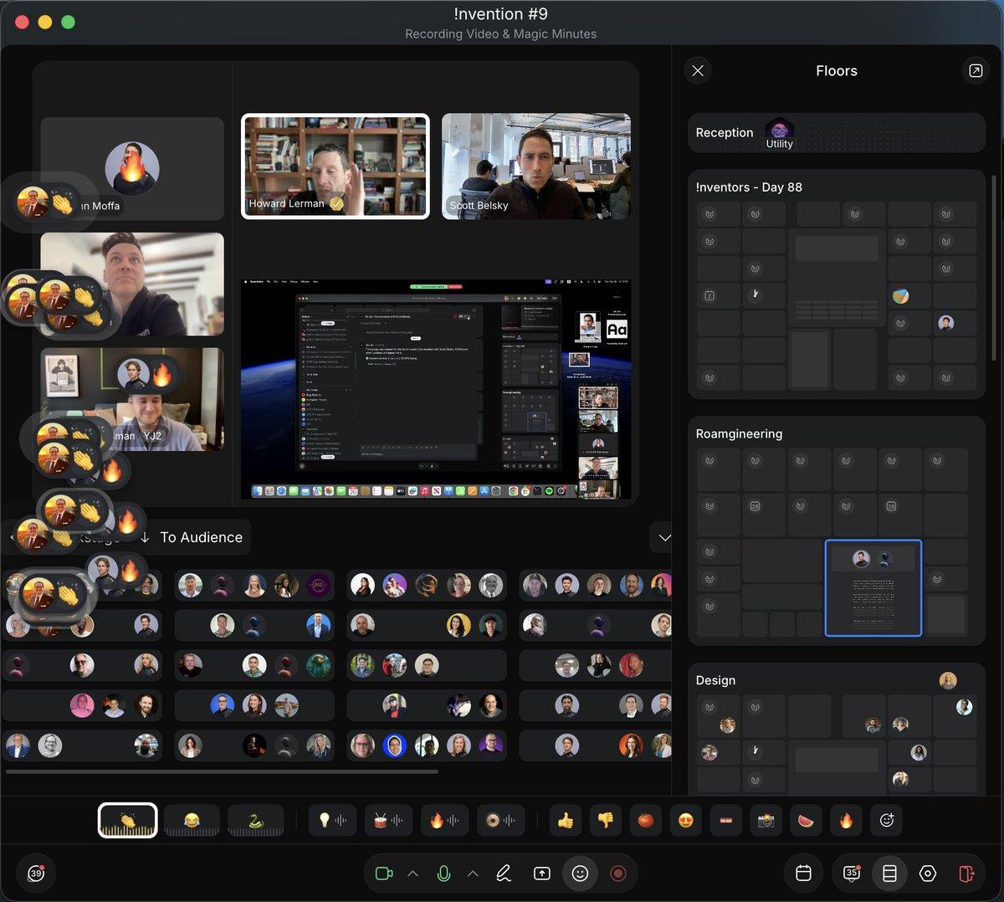This screenshot has width=1004, height=902.
Task: Toggle the emoji reactions picker
Action: click(x=581, y=873)
